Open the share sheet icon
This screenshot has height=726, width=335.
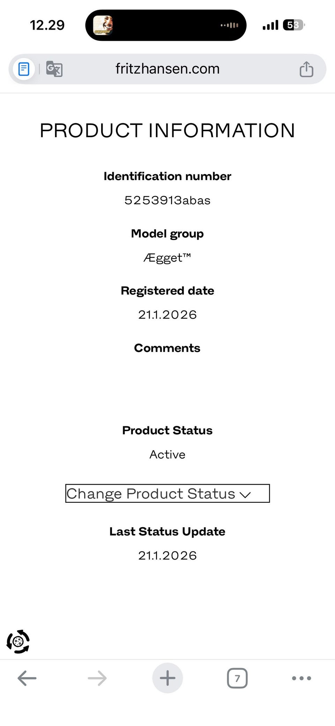(306, 69)
